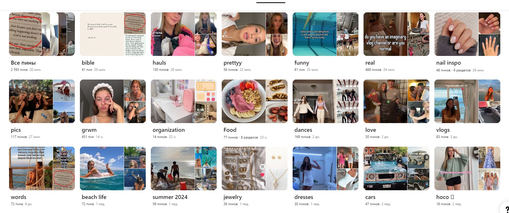Open the 'Все пины' board

coord(42,34)
